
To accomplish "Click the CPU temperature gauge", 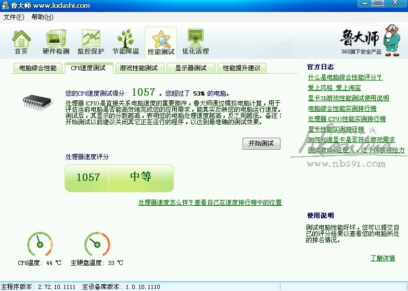I will click(40, 245).
